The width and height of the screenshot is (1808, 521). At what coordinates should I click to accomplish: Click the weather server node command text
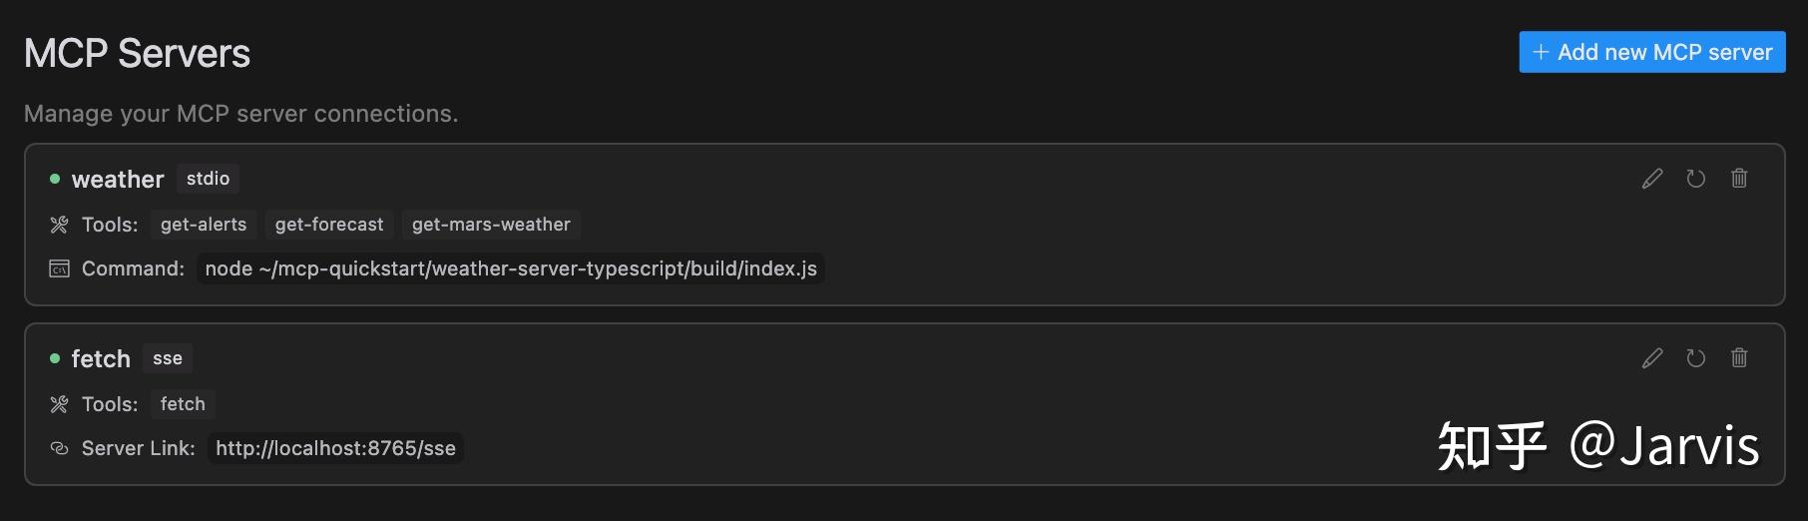tap(511, 268)
